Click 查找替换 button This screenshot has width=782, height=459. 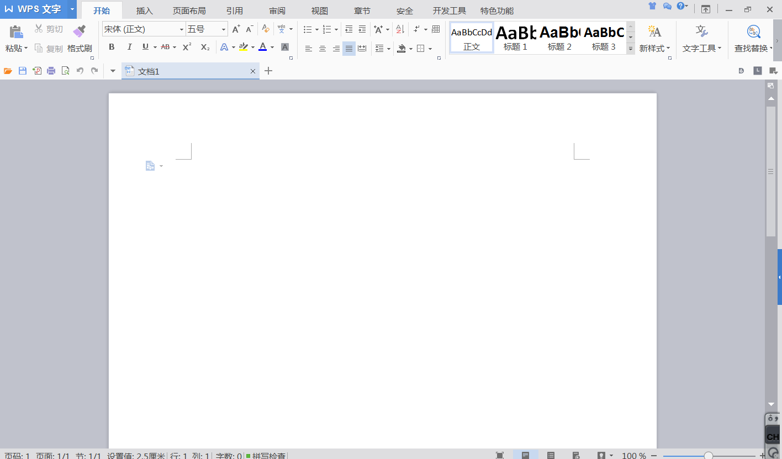click(753, 38)
